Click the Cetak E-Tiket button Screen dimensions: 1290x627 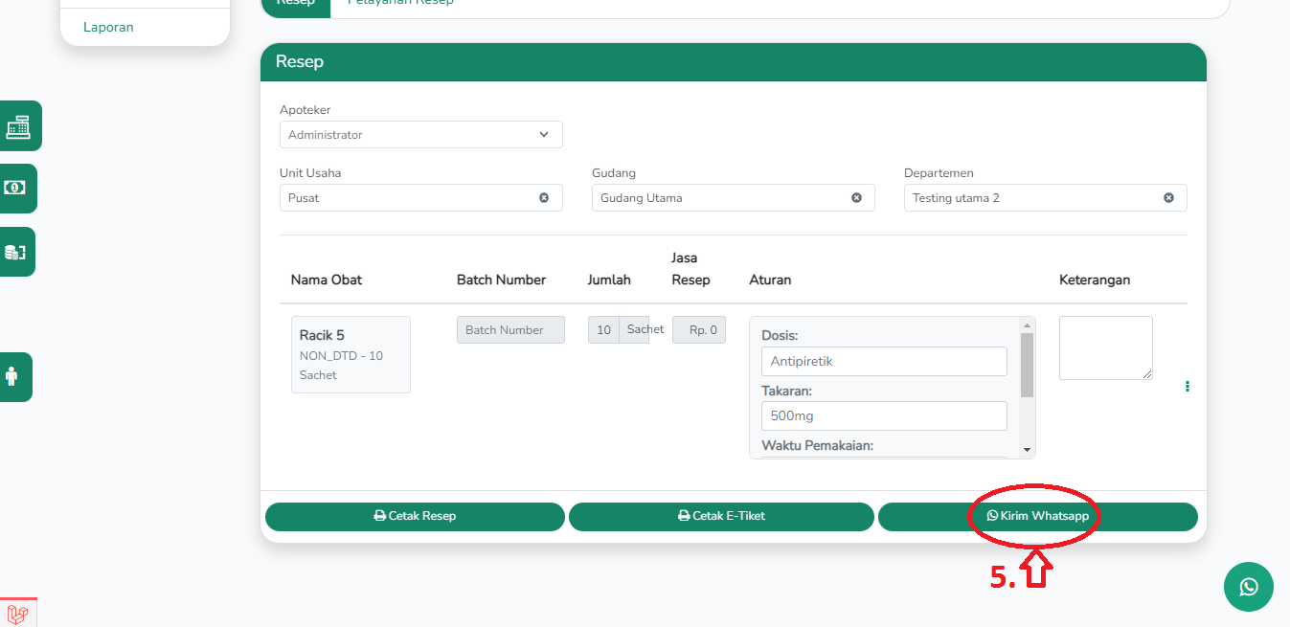(x=721, y=516)
